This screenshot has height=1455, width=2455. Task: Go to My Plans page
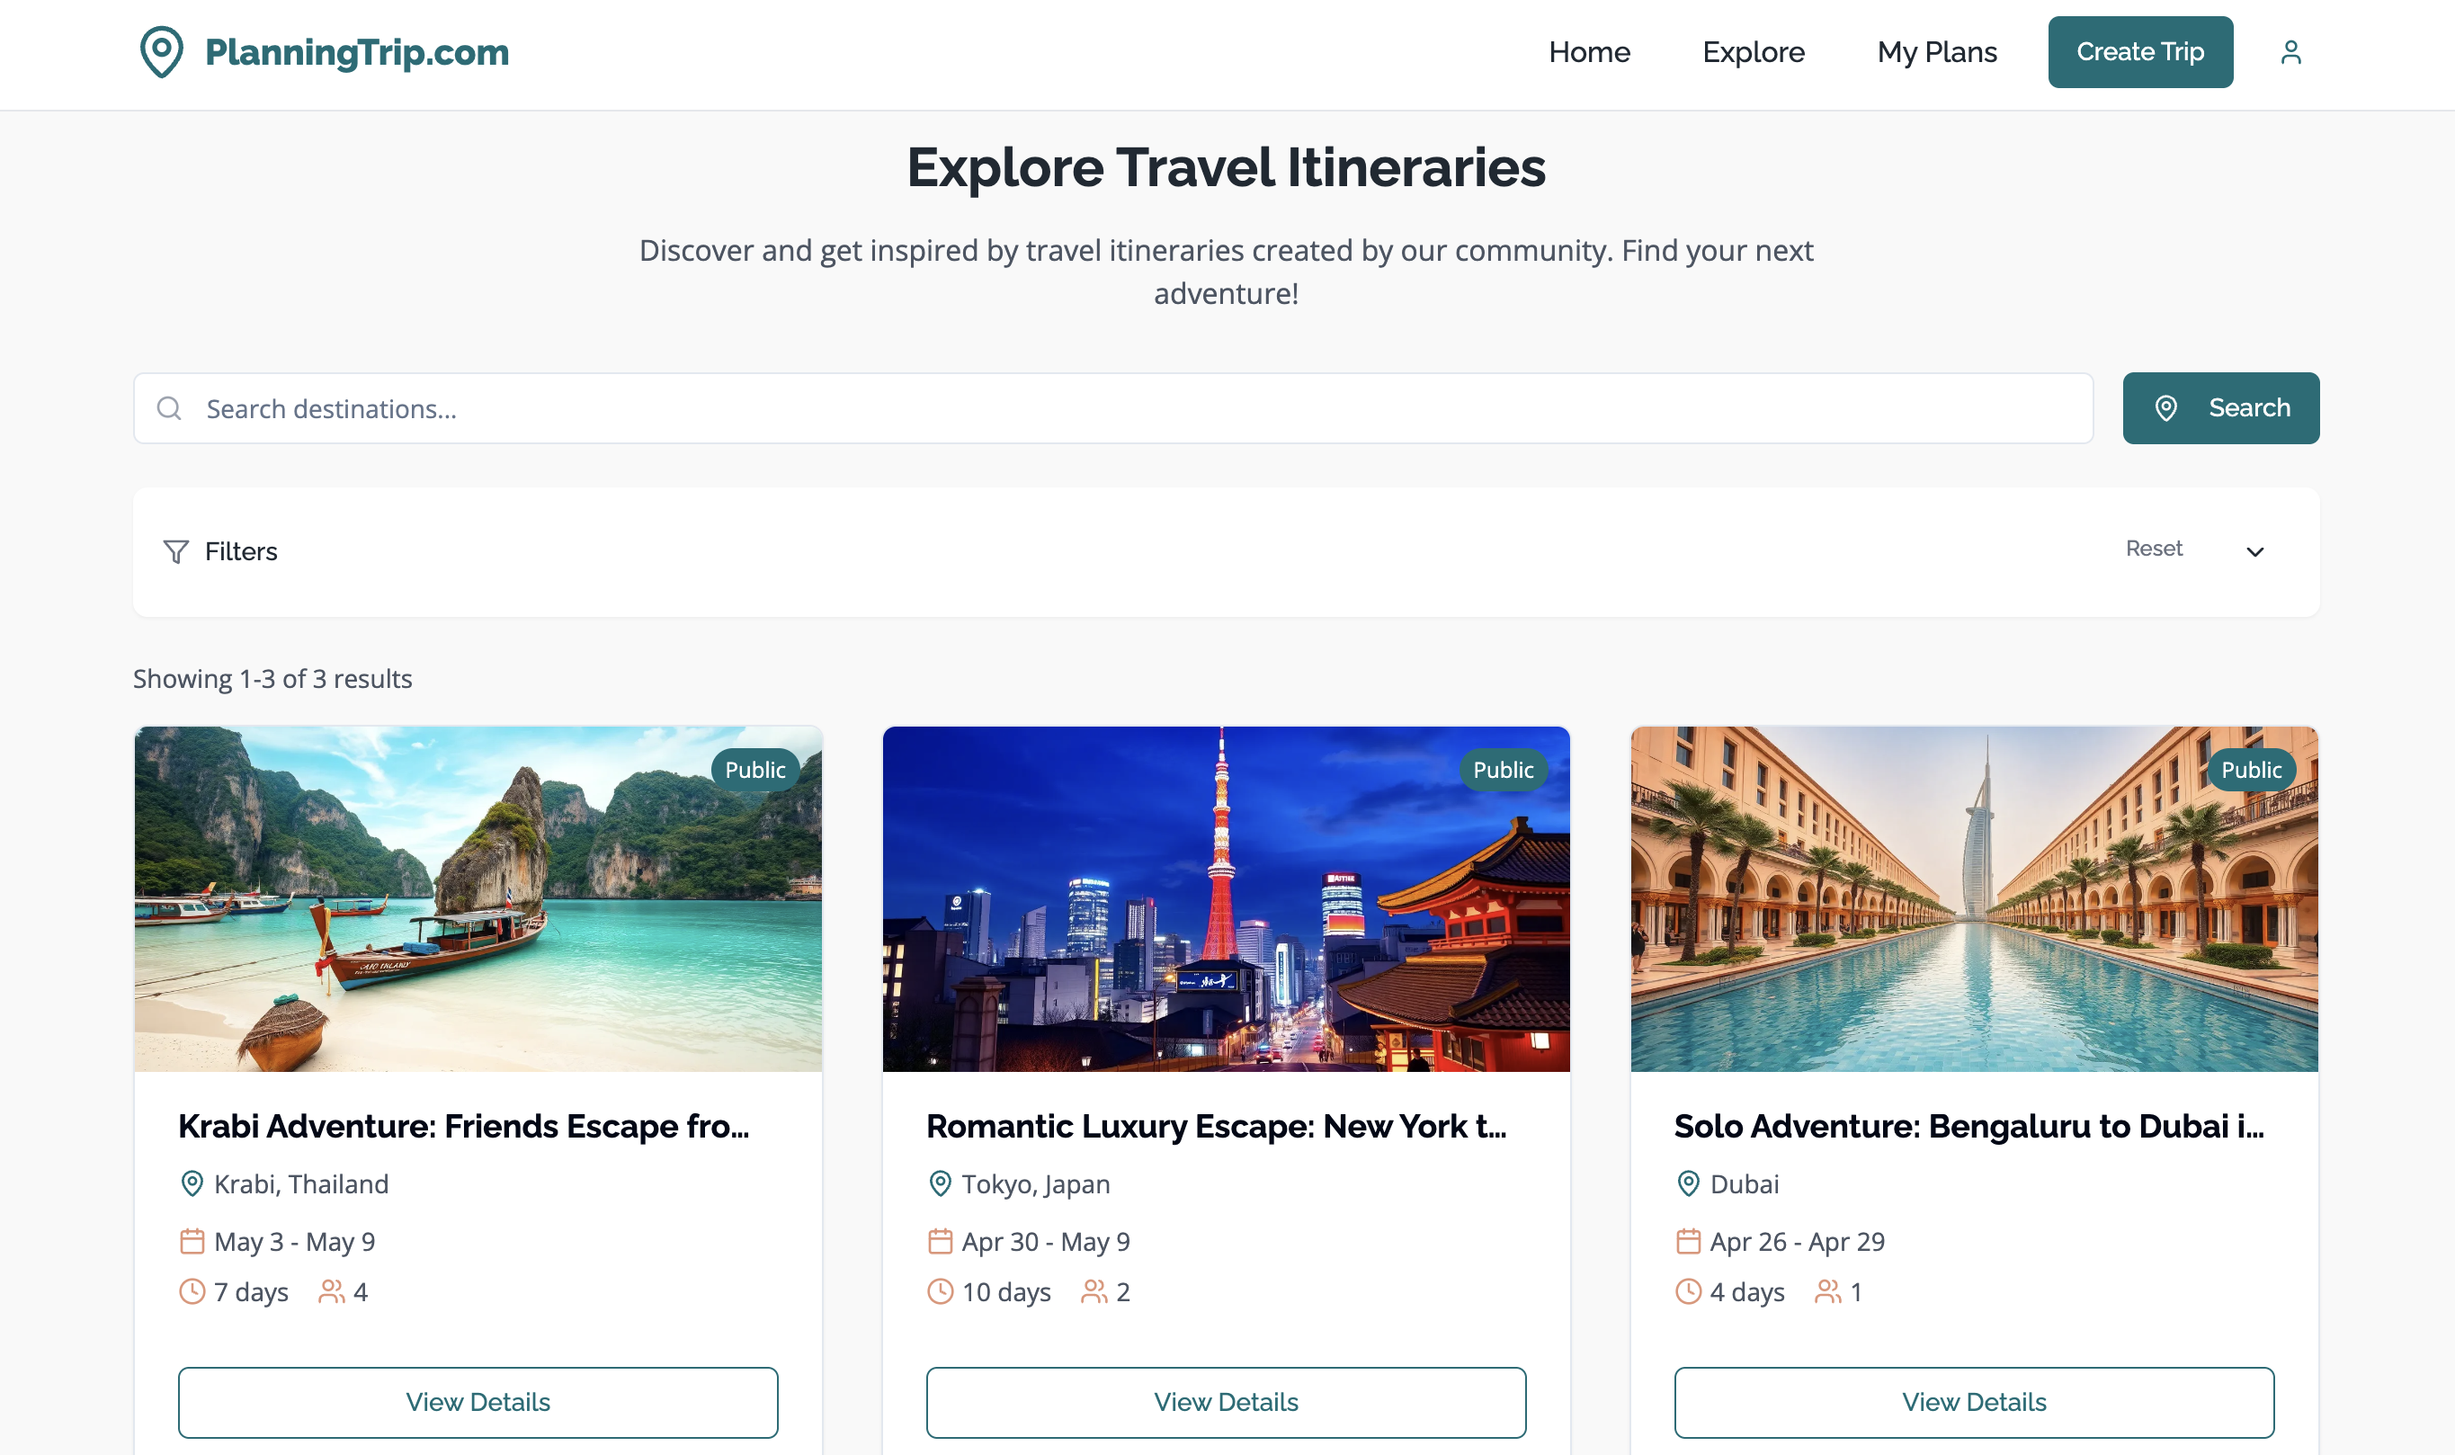[1936, 52]
